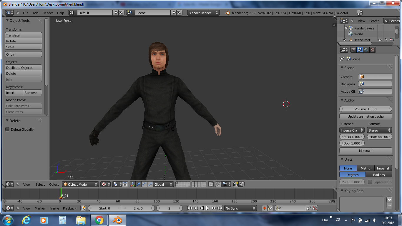Add a new scene with plus button
Viewport: 402px width, 226px height.
(174, 13)
